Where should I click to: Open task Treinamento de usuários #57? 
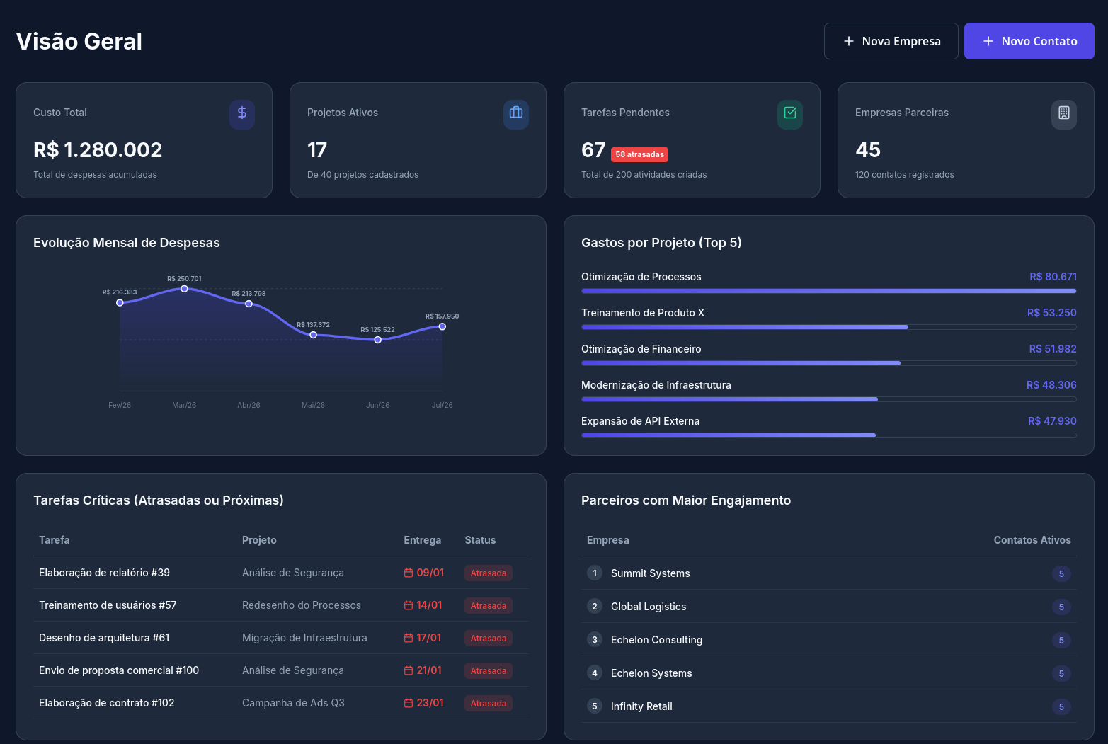[108, 605]
